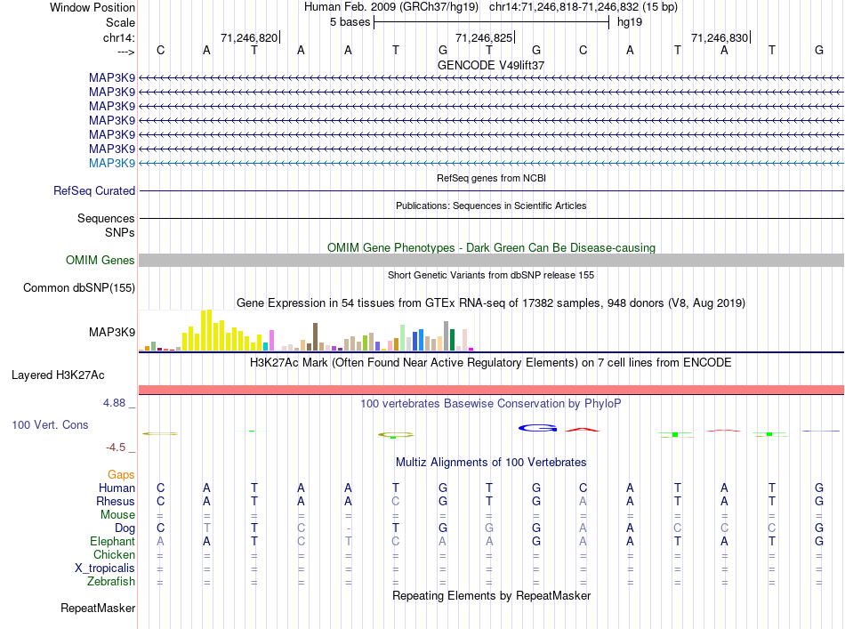This screenshot has width=845, height=629.
Task: Click the GENCODE V49lift37 track title
Action: tap(491, 65)
